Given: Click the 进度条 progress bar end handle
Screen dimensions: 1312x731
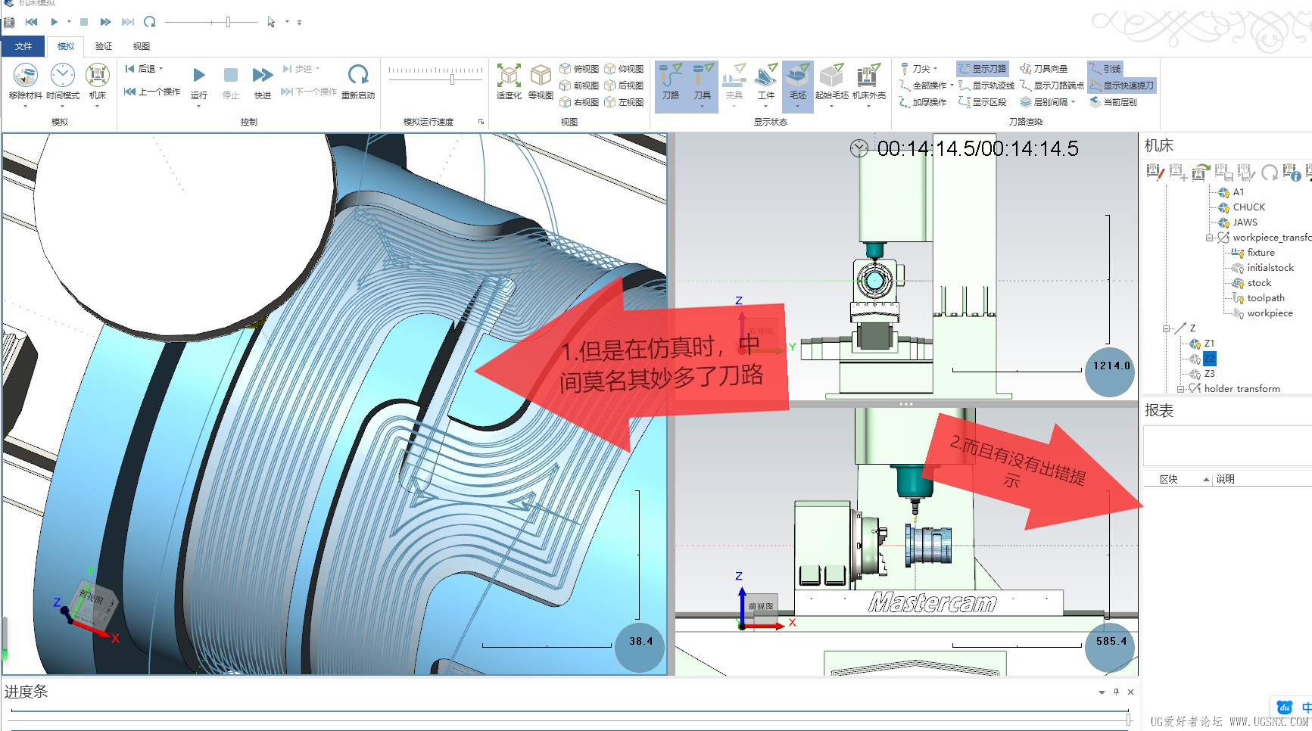Looking at the screenshot, I should click(x=1128, y=719).
